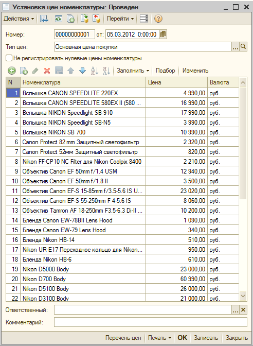
Task: Click the copy document icon in the top toolbar
Action: [x=70, y=19]
